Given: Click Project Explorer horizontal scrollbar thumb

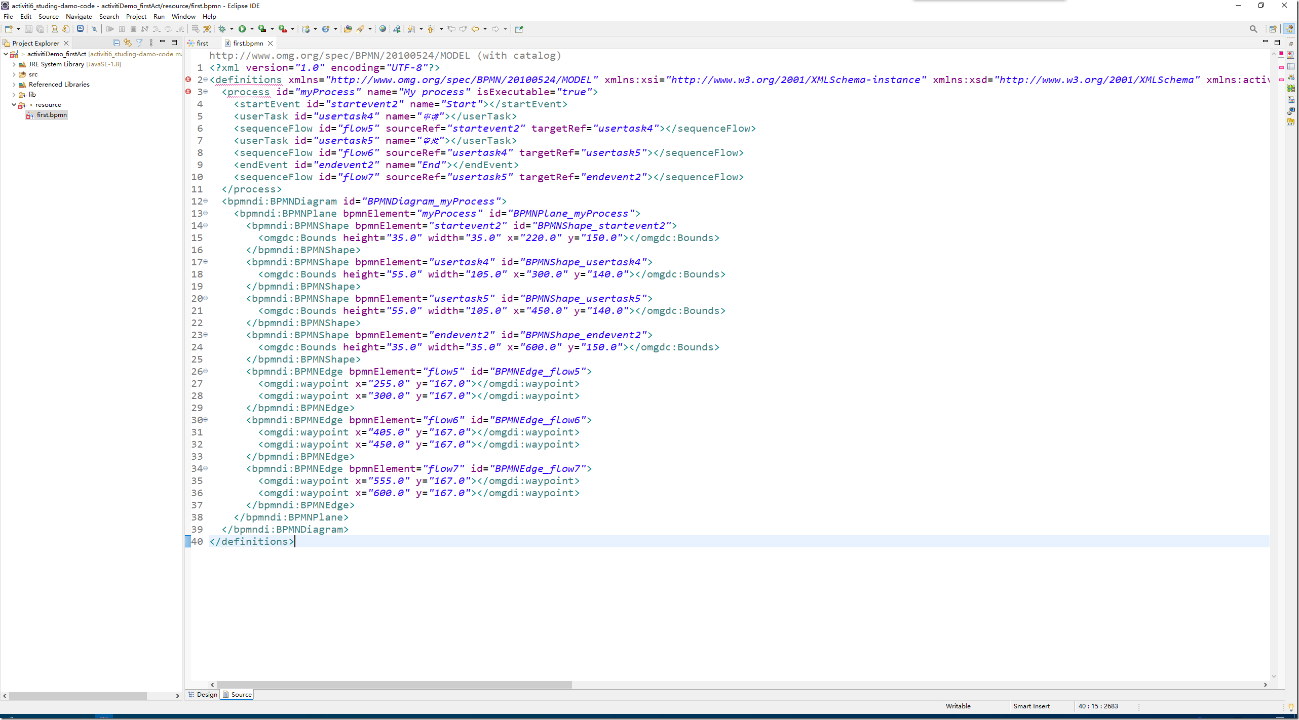Looking at the screenshot, I should tap(78, 696).
